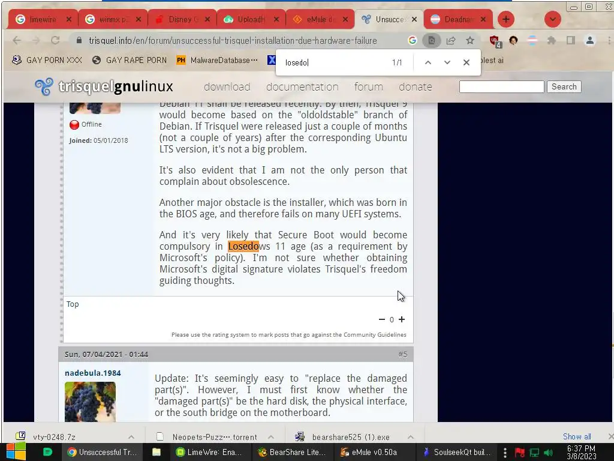The image size is (614, 461).
Task: Click the Top link under the post
Action: tap(73, 304)
